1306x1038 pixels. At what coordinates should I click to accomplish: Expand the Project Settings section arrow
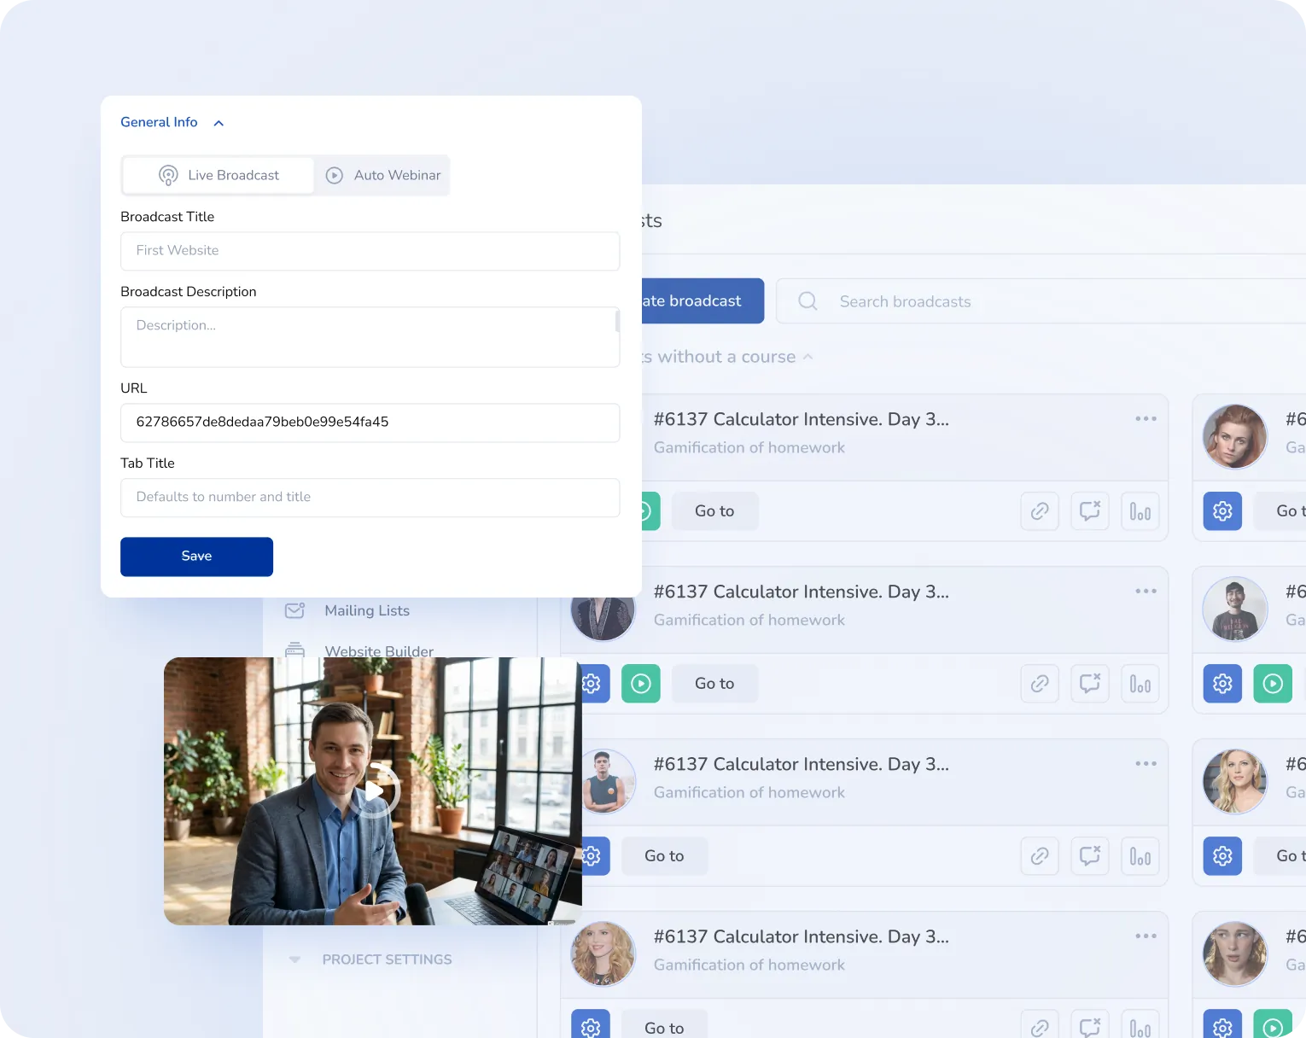coord(294,959)
